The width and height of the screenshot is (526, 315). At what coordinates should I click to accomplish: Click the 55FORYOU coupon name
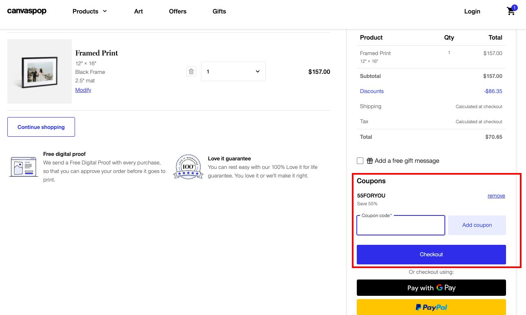click(x=371, y=196)
